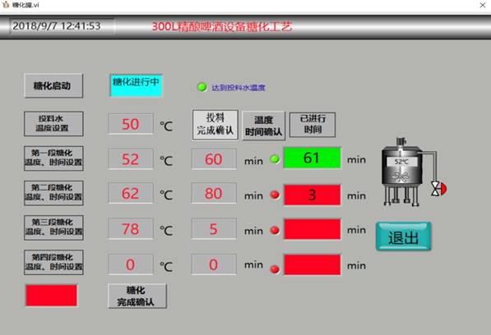Click the cyan 糖化进行中 status display

136,85
